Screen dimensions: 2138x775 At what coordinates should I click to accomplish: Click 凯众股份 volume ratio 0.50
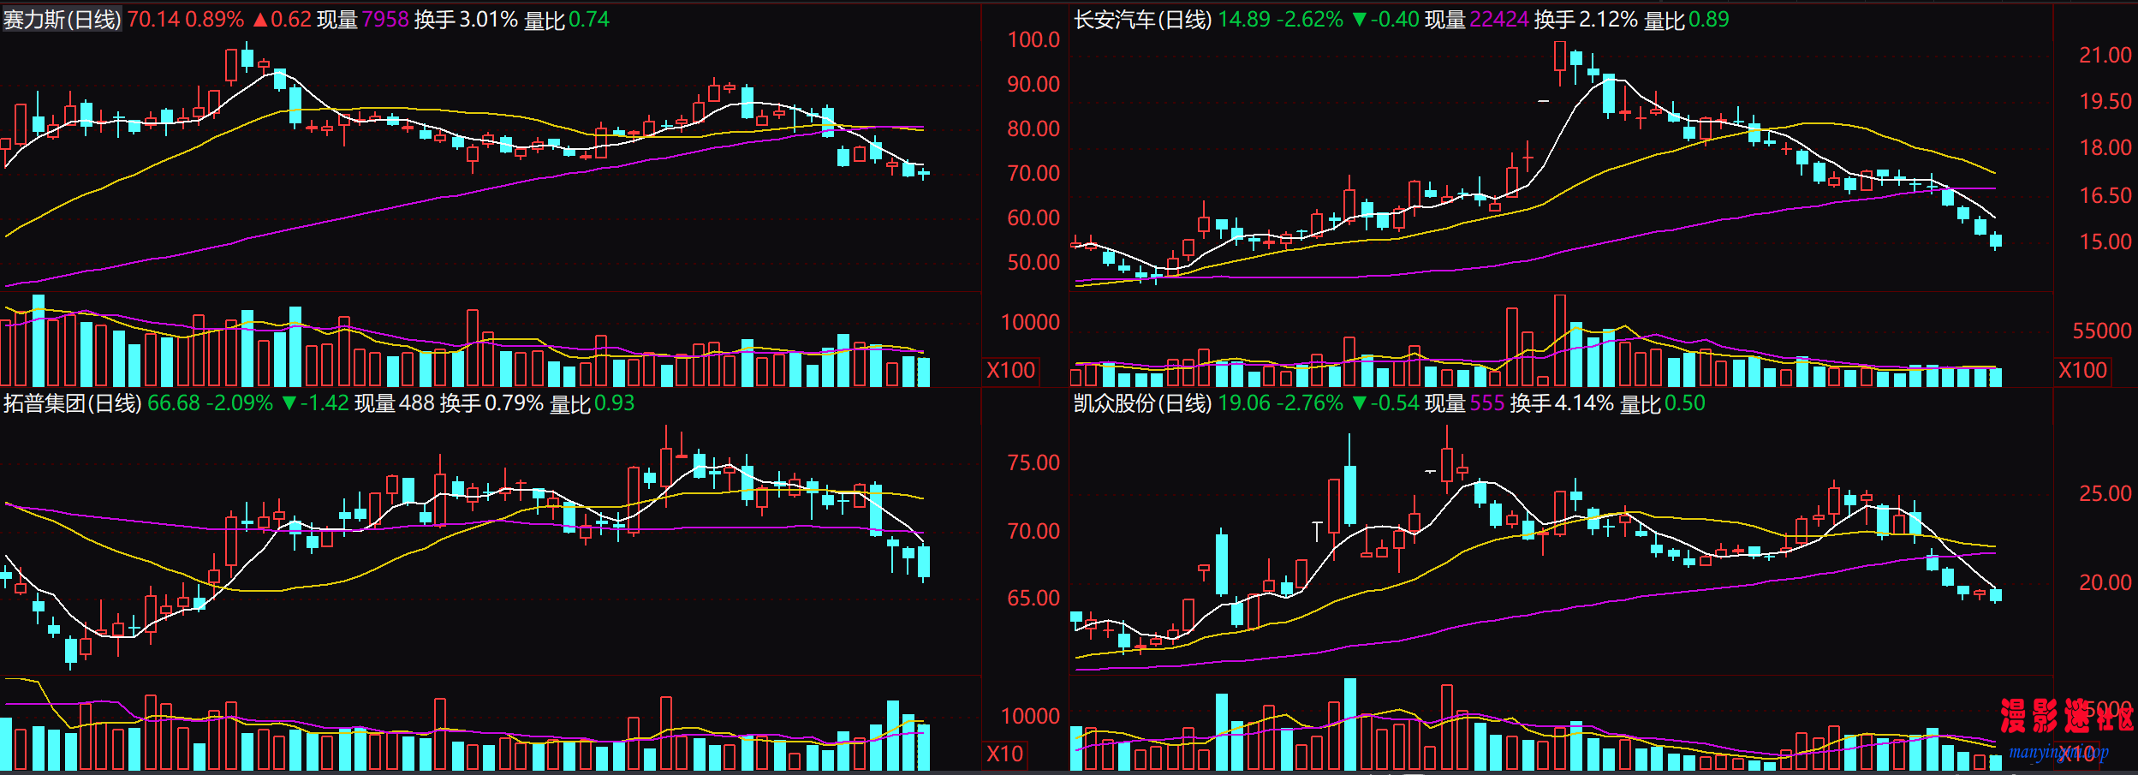pyautogui.click(x=1685, y=403)
